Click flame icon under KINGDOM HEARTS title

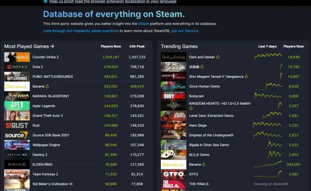coord(191,108)
